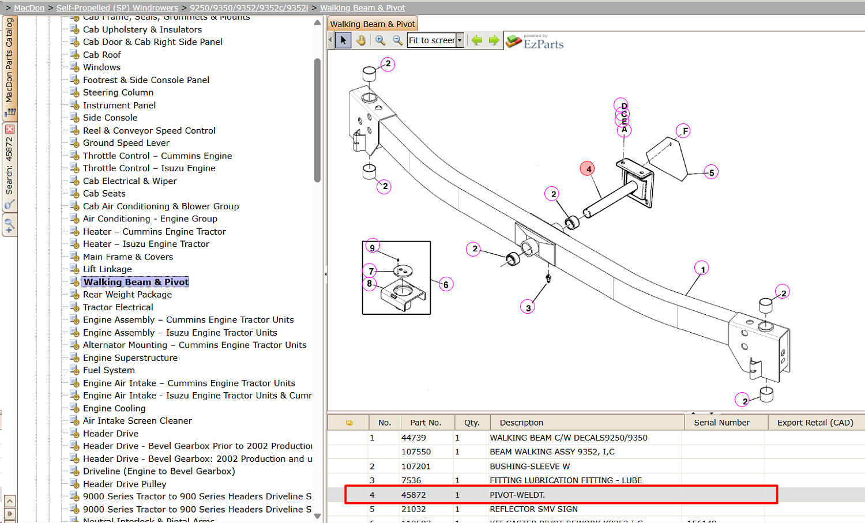Open the Fit to screen zoom dropdown
The image size is (865, 523).
click(x=460, y=40)
